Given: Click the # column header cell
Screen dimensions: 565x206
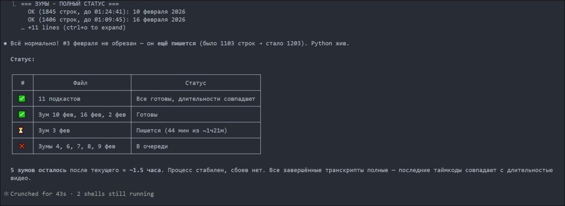Looking at the screenshot, I should [23, 83].
